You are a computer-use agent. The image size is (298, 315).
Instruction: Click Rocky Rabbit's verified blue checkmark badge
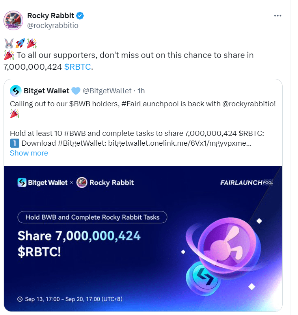point(80,15)
